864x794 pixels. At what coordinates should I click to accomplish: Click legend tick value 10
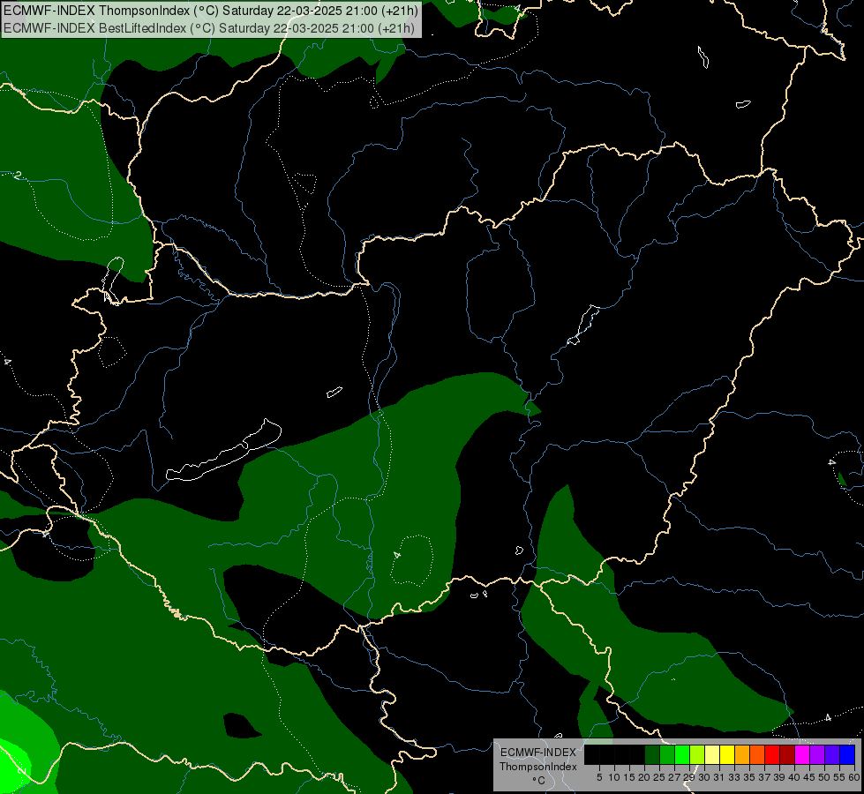[614, 777]
